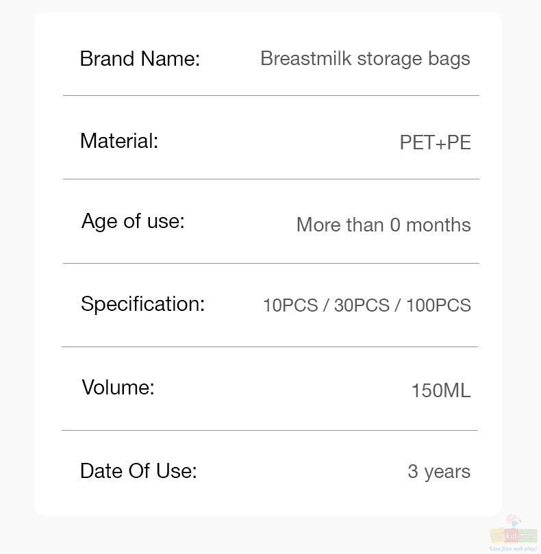Click the 30PCS specification option
Image resolution: width=541 pixels, height=554 pixels.
click(362, 305)
